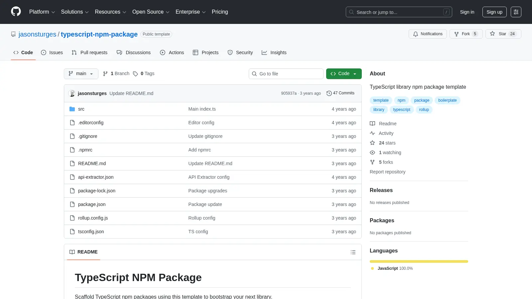
Task: Open the Releases heading link
Action: (x=381, y=190)
